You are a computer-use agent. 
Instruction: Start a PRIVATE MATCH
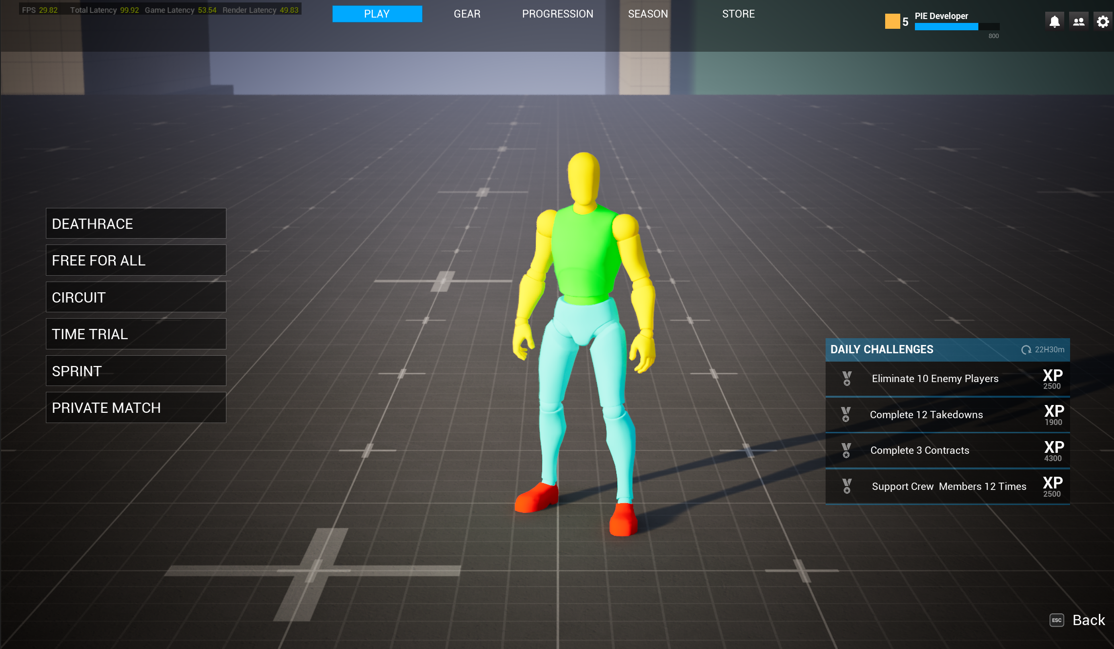coord(136,407)
